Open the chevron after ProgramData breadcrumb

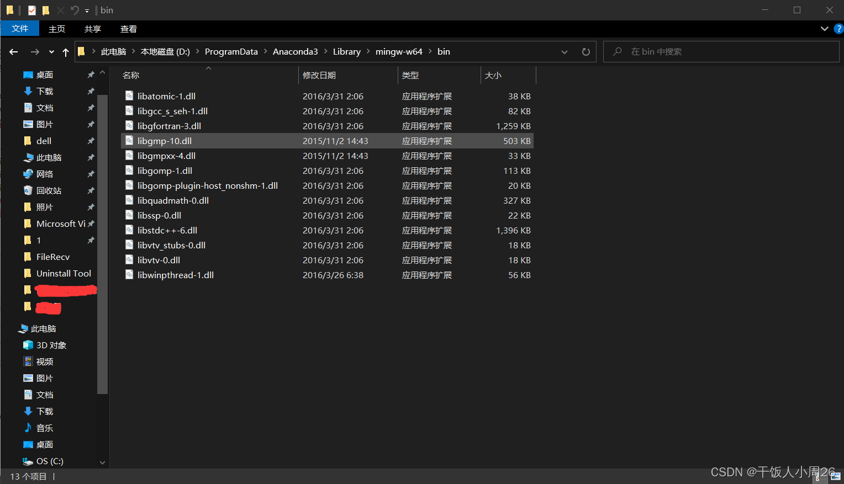tap(266, 51)
